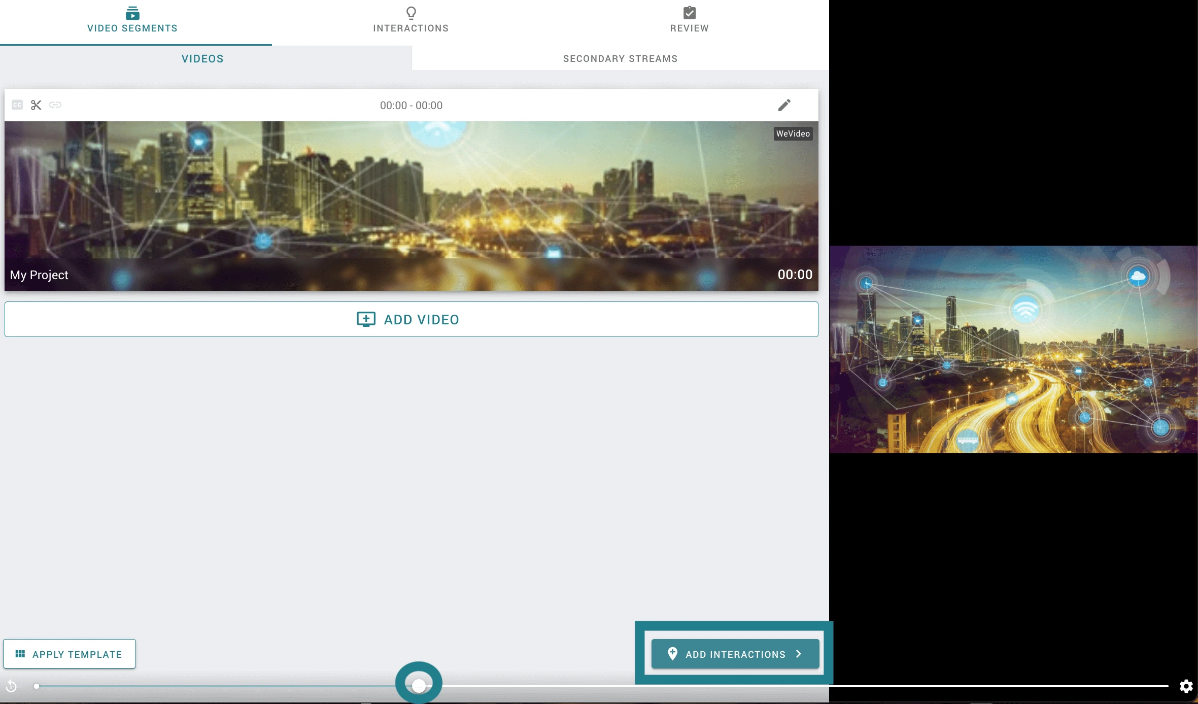
Task: Click the start dot of the timeline
Action: [x=37, y=686]
